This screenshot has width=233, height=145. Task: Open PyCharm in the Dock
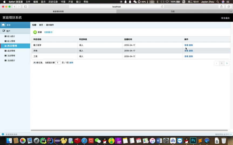(x=43, y=141)
